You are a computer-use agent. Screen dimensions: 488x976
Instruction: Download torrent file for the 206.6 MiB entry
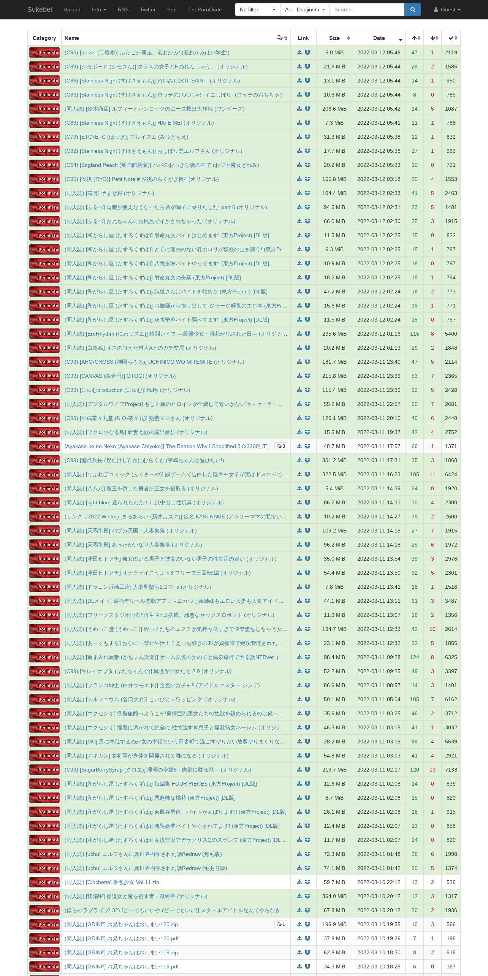coord(299,109)
